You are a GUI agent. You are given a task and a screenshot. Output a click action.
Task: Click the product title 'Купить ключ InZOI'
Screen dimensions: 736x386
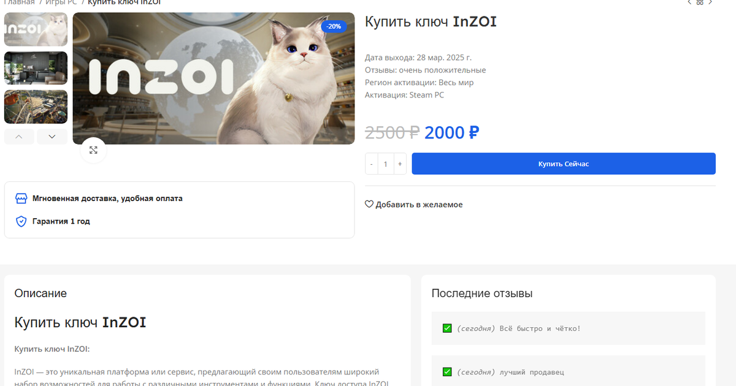pyautogui.click(x=431, y=22)
